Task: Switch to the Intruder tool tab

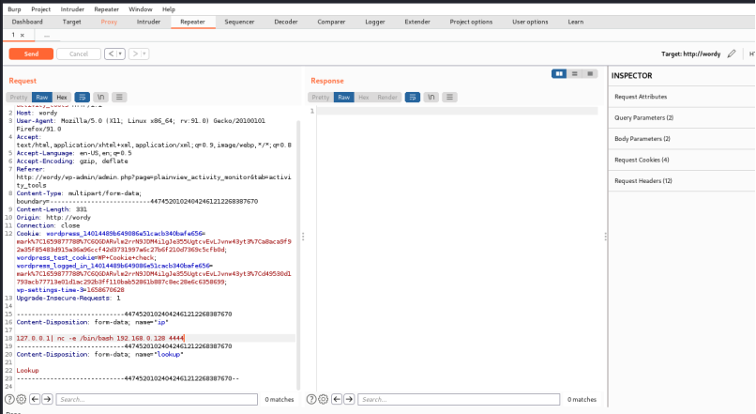Action: tap(148, 22)
